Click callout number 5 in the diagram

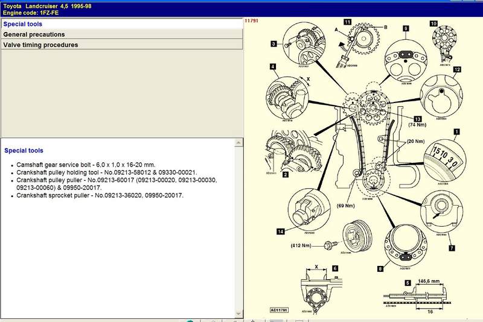coord(408,283)
